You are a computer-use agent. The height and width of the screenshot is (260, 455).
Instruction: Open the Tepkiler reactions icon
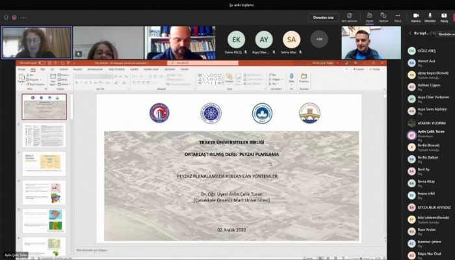[x=383, y=16]
